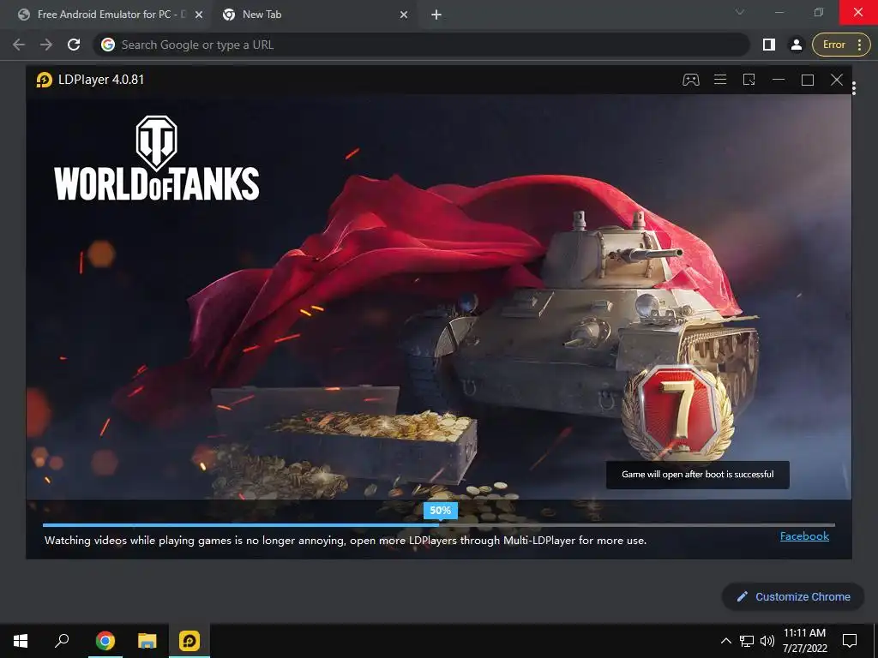Viewport: 878px width, 658px height.
Task: Close the Free Android Emulator tab
Action: pyautogui.click(x=199, y=15)
